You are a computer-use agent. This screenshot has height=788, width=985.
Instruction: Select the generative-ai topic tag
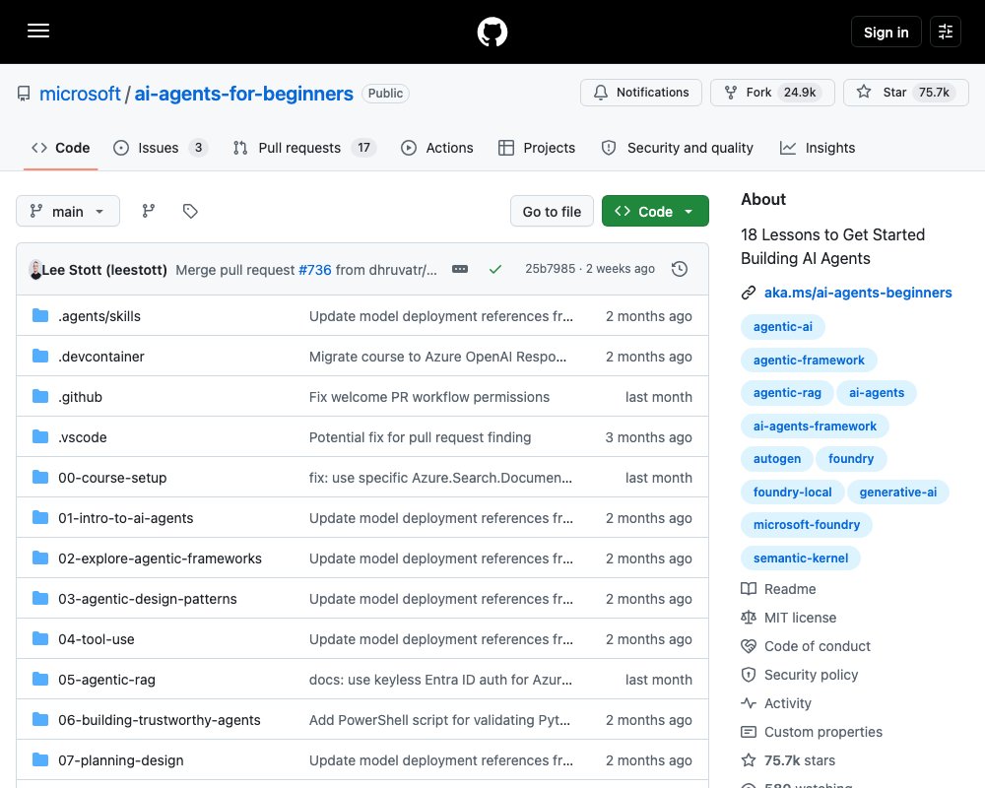897,492
